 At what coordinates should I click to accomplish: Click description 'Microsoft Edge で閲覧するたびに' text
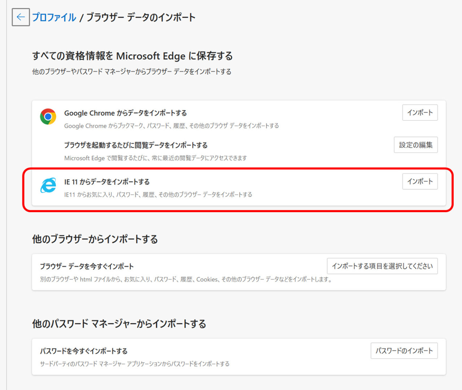point(156,158)
